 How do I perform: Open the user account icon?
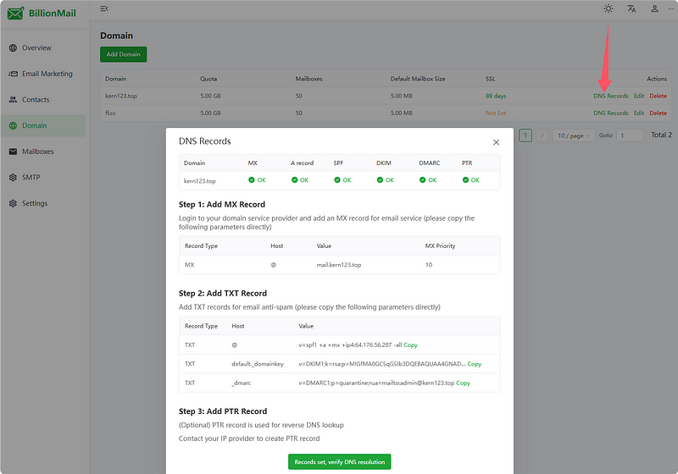pyautogui.click(x=654, y=8)
